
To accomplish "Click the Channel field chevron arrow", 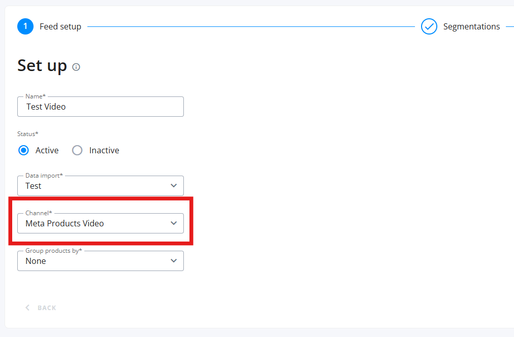I will pos(174,223).
